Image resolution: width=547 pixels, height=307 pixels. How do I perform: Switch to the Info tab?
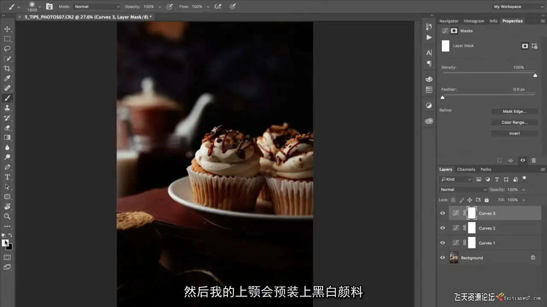[x=494, y=21]
